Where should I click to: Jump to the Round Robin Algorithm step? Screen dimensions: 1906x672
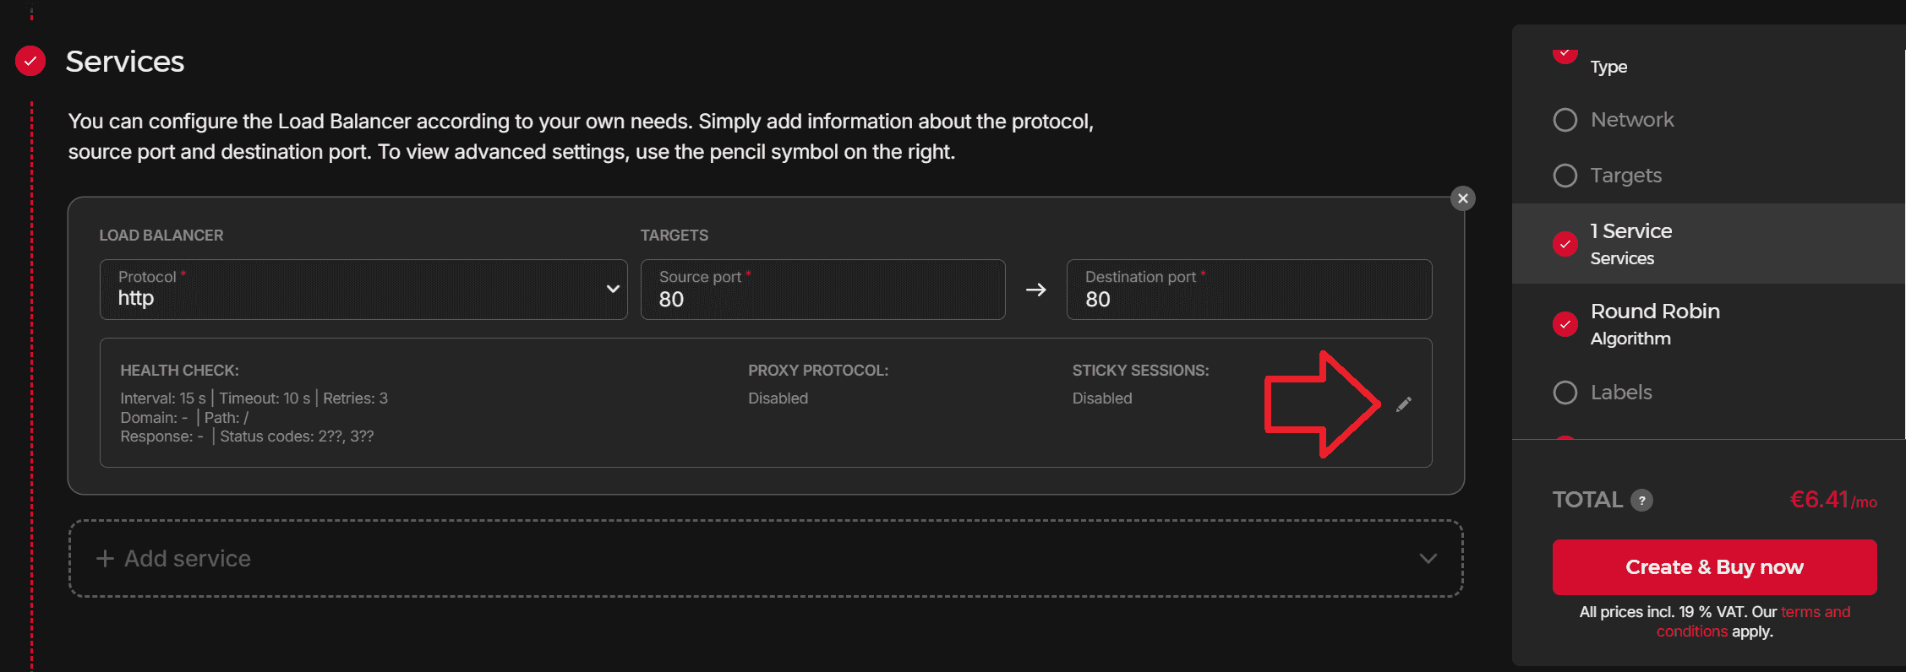pos(1654,323)
